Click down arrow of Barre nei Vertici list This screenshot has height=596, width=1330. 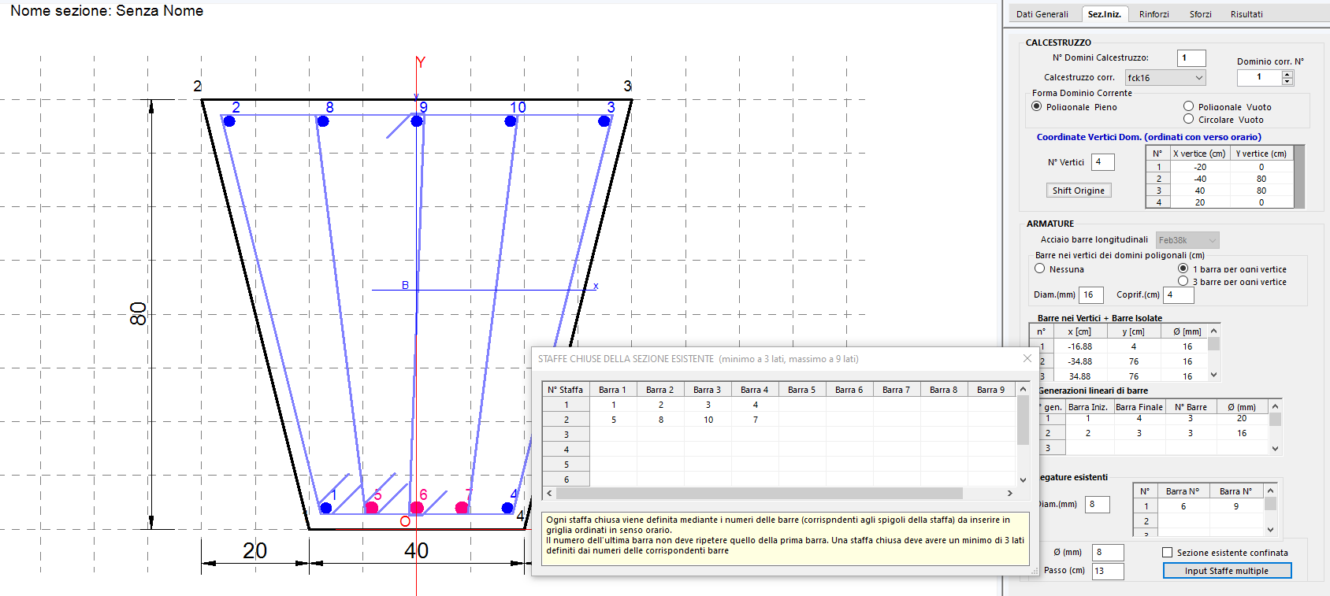point(1213,376)
